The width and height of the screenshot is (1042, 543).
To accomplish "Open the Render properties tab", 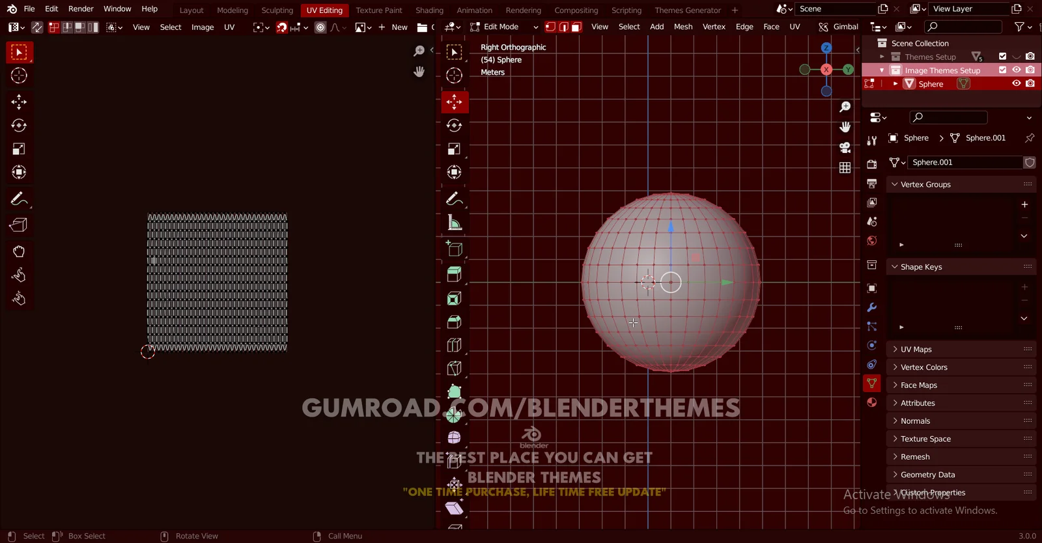I will click(x=872, y=165).
